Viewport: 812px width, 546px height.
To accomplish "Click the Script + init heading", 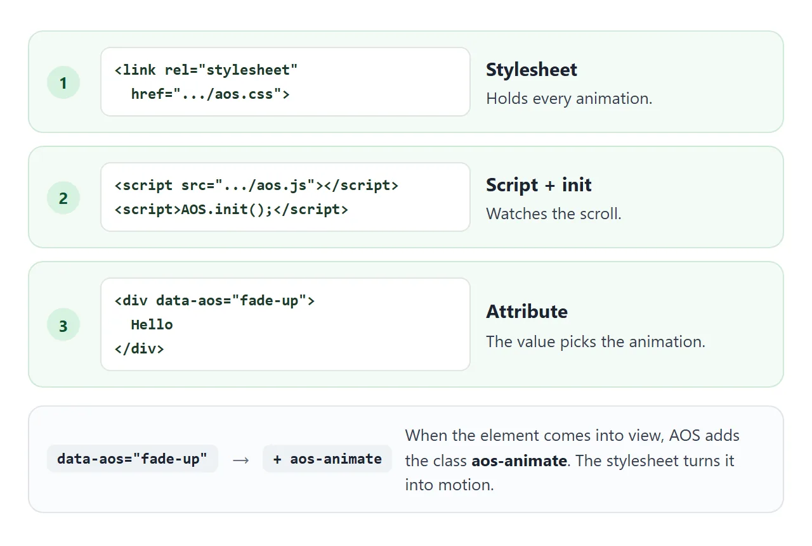I will click(x=539, y=185).
